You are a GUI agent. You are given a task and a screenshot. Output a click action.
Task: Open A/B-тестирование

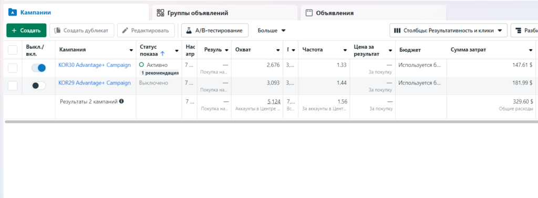[x=215, y=30]
